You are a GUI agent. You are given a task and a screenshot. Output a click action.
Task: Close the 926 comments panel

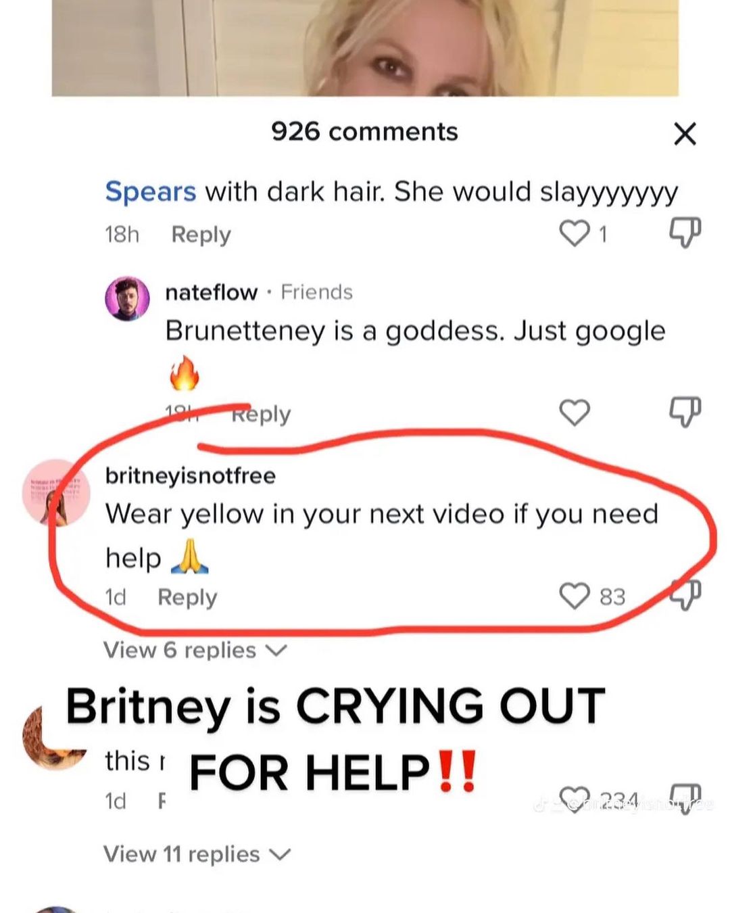(x=685, y=134)
